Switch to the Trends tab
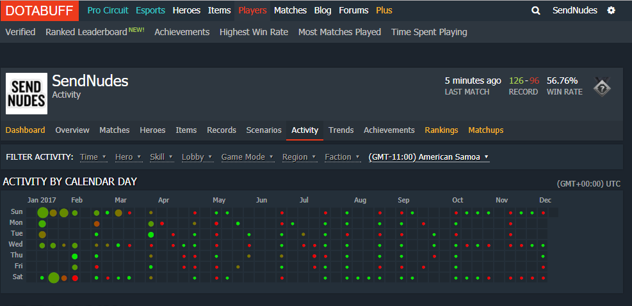This screenshot has width=632, height=306. [341, 130]
